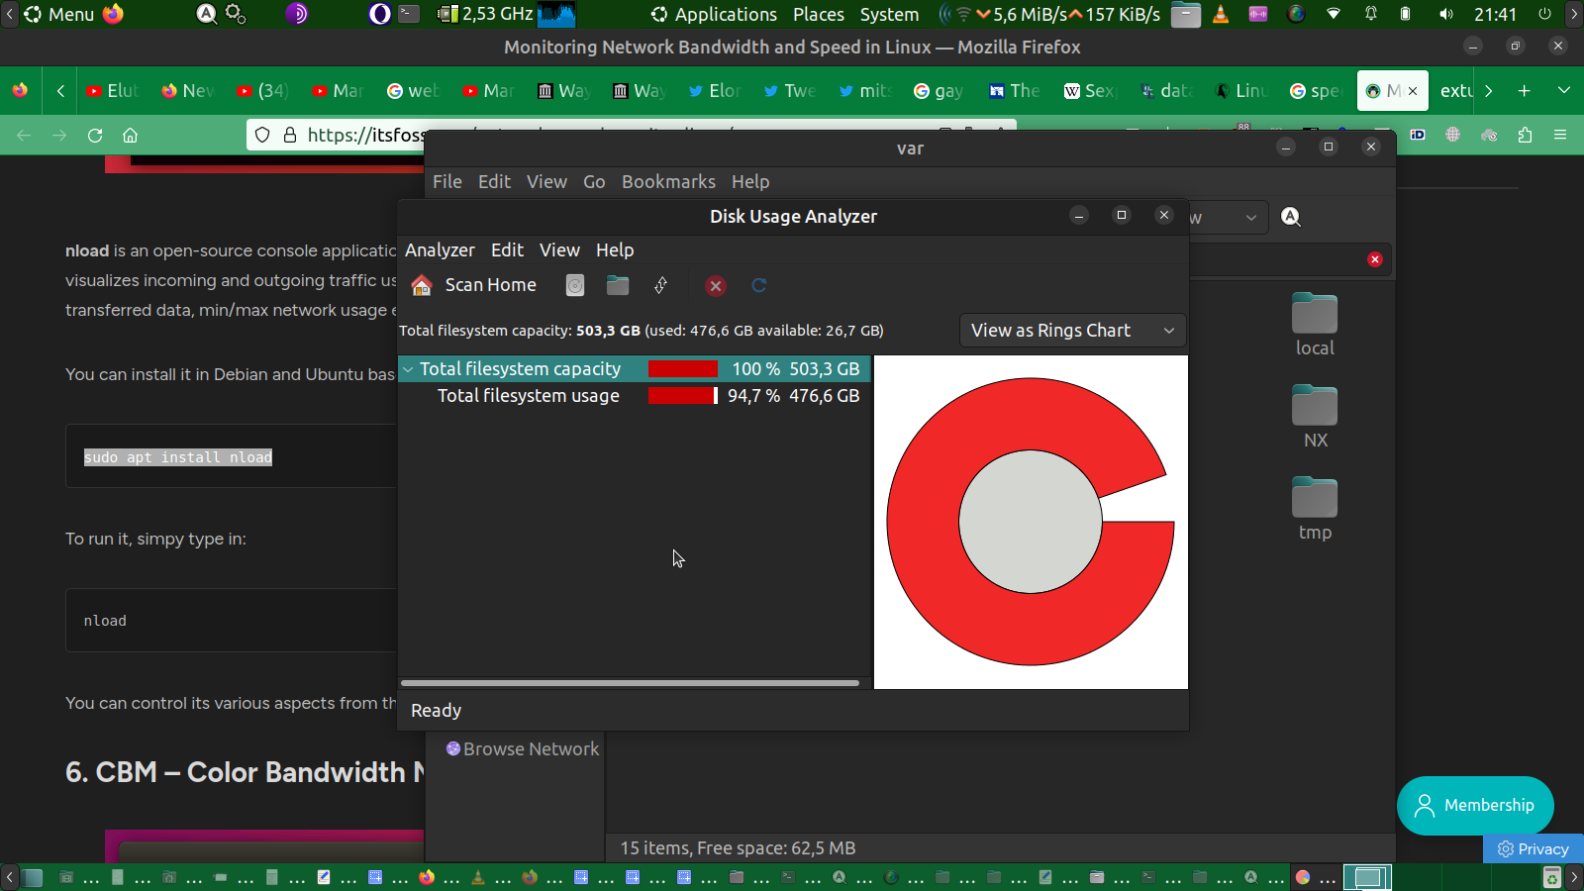The height and width of the screenshot is (891, 1584).
Task: Select the Total filesystem usage row
Action: 529,396
